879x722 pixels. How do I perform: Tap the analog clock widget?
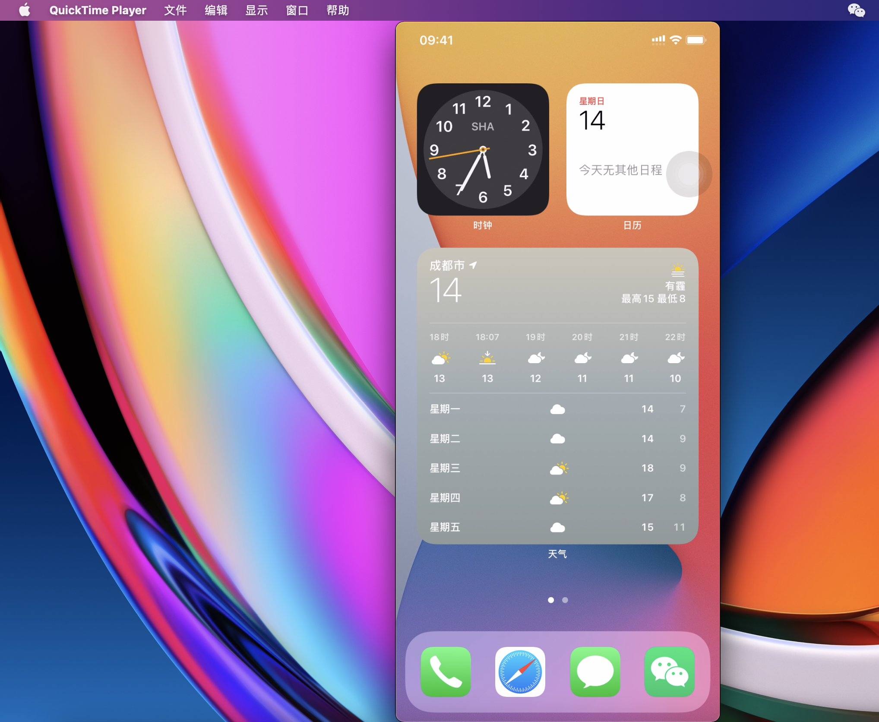(x=483, y=149)
